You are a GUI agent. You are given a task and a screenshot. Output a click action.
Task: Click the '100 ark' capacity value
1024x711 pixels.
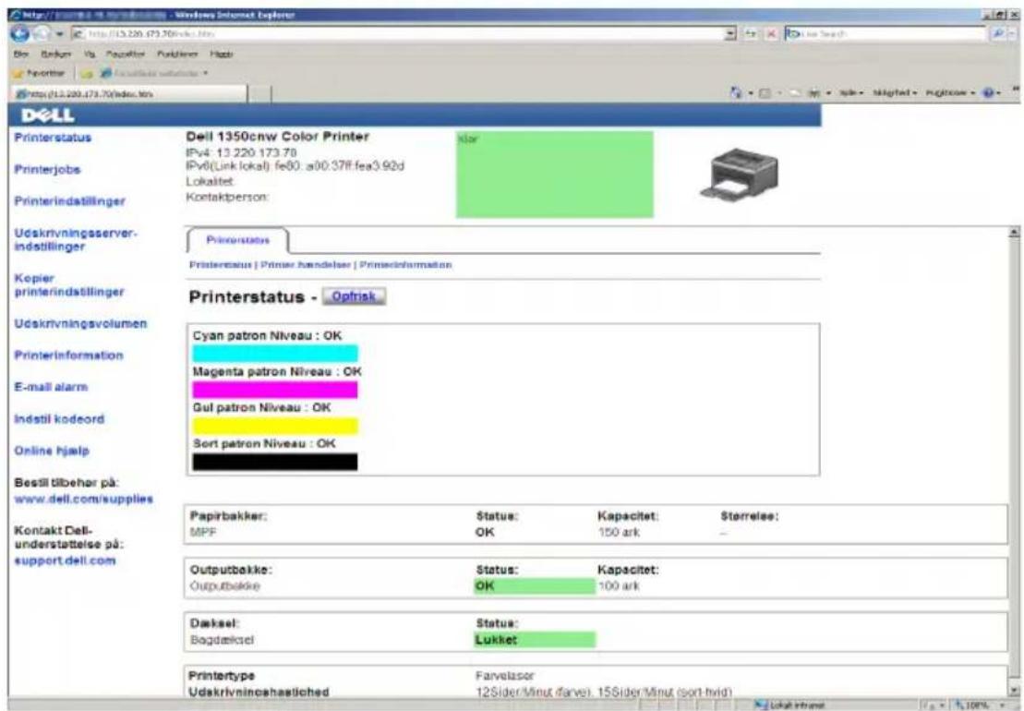coord(619,586)
